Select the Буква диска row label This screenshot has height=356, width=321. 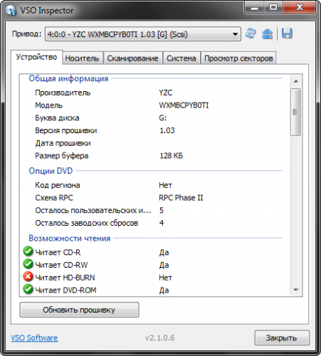coord(57,118)
